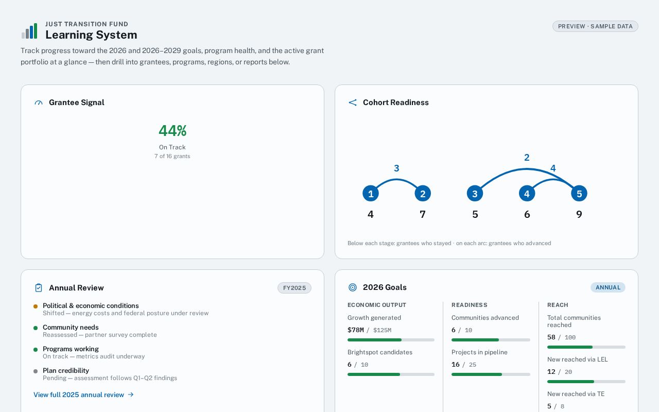Select cohort stage 5 circle
659x412 pixels.
pyautogui.click(x=579, y=194)
